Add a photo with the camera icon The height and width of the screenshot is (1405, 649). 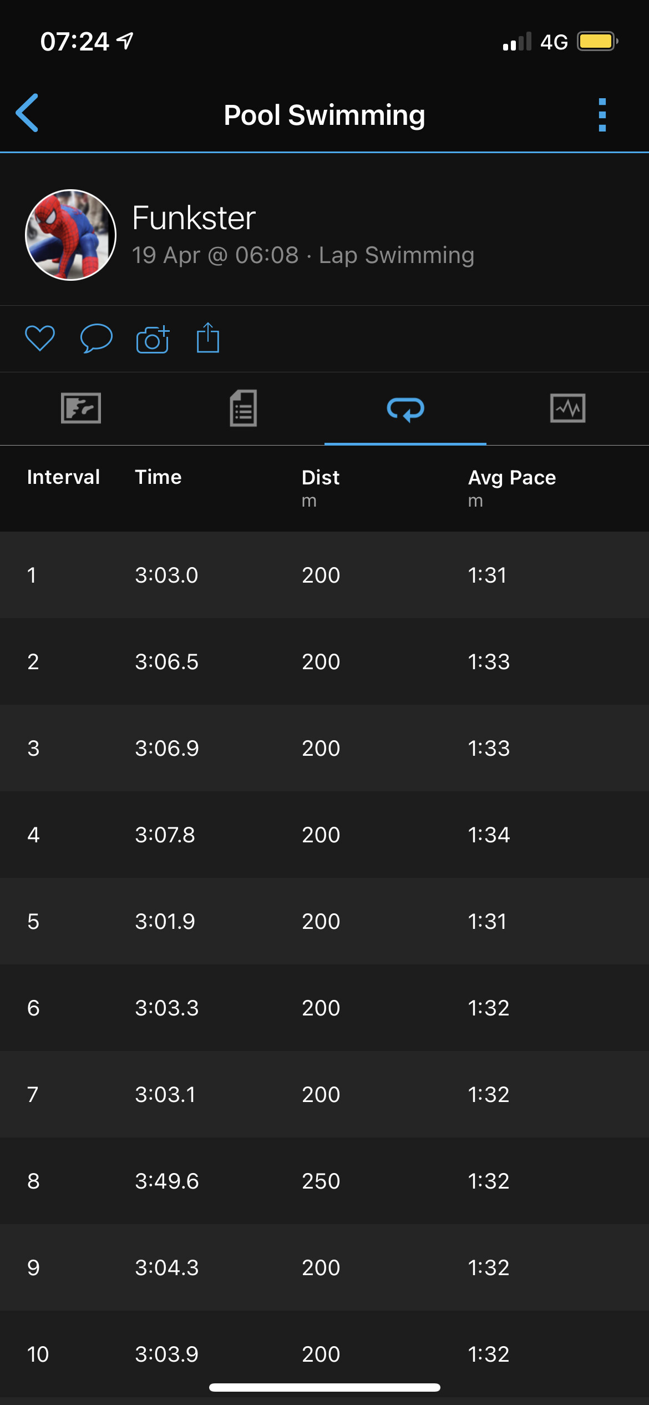[x=153, y=339]
